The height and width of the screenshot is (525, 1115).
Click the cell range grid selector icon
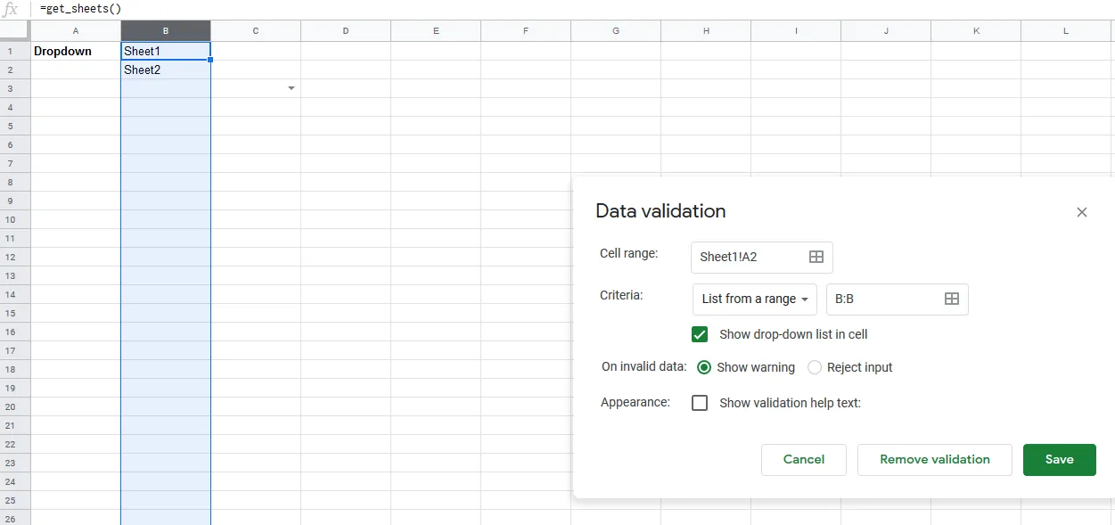(816, 257)
